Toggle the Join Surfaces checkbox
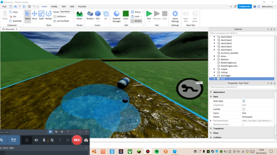 click(x=55, y=21)
